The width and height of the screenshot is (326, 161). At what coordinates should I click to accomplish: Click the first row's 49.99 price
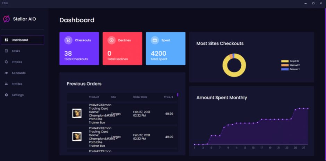tap(169, 114)
